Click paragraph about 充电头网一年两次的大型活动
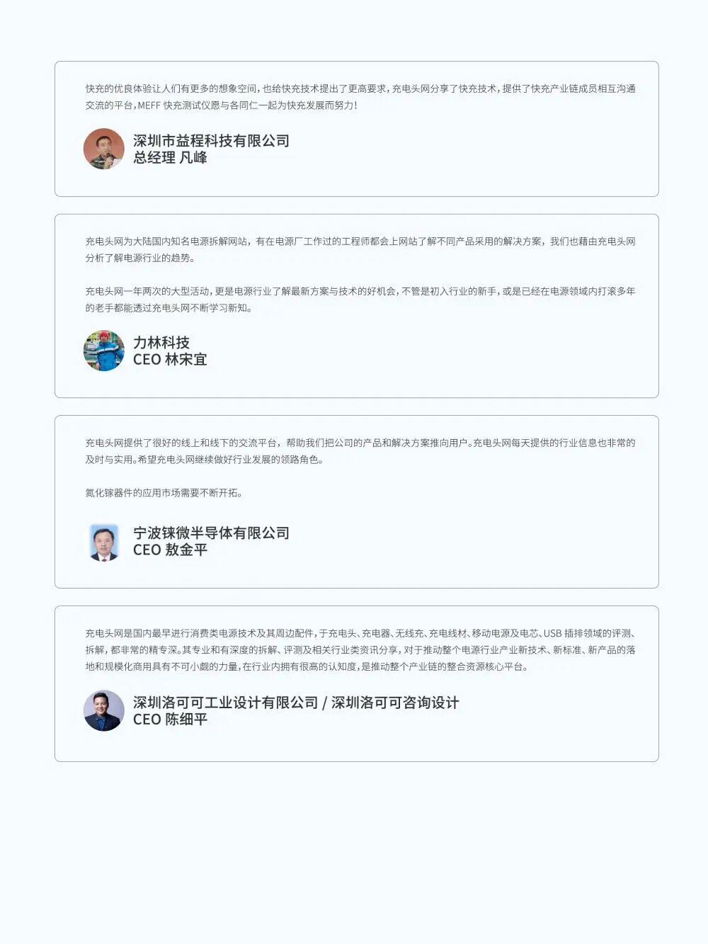 (x=360, y=299)
